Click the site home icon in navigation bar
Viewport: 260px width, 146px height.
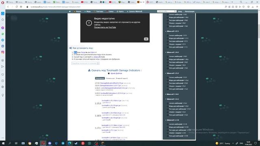pyautogui.click(x=70, y=11)
